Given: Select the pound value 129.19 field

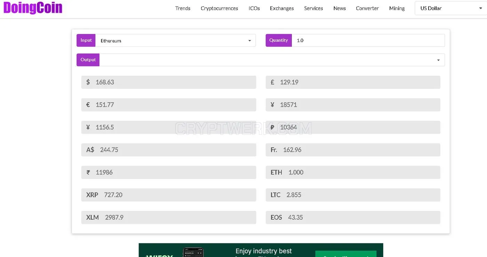Looking at the screenshot, I should pos(353,82).
